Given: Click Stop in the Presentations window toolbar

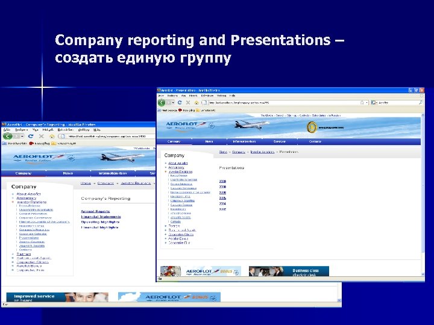Looking at the screenshot, I should (x=188, y=102).
